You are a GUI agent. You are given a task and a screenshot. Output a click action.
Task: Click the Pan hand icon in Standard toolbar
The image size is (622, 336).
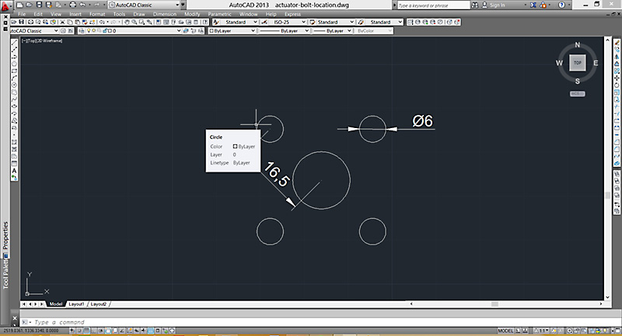[127, 23]
